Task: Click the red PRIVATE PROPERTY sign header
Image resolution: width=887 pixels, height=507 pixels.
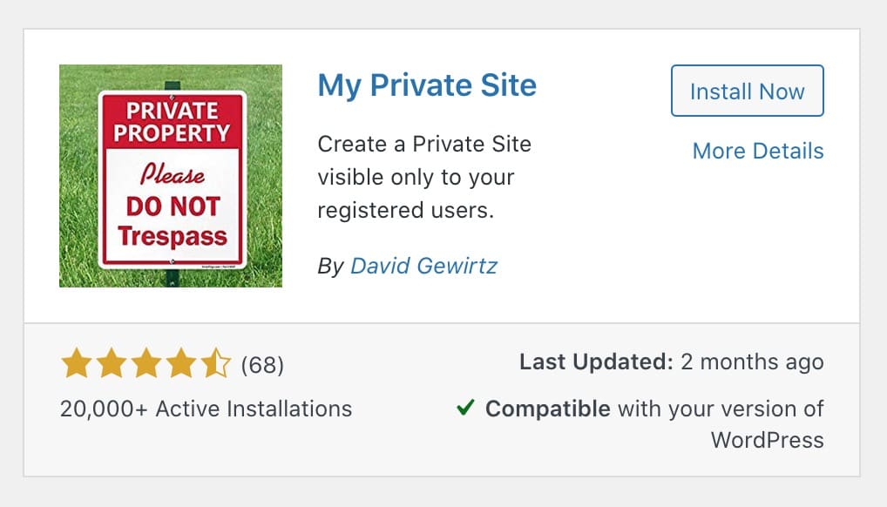Action: click(x=172, y=122)
